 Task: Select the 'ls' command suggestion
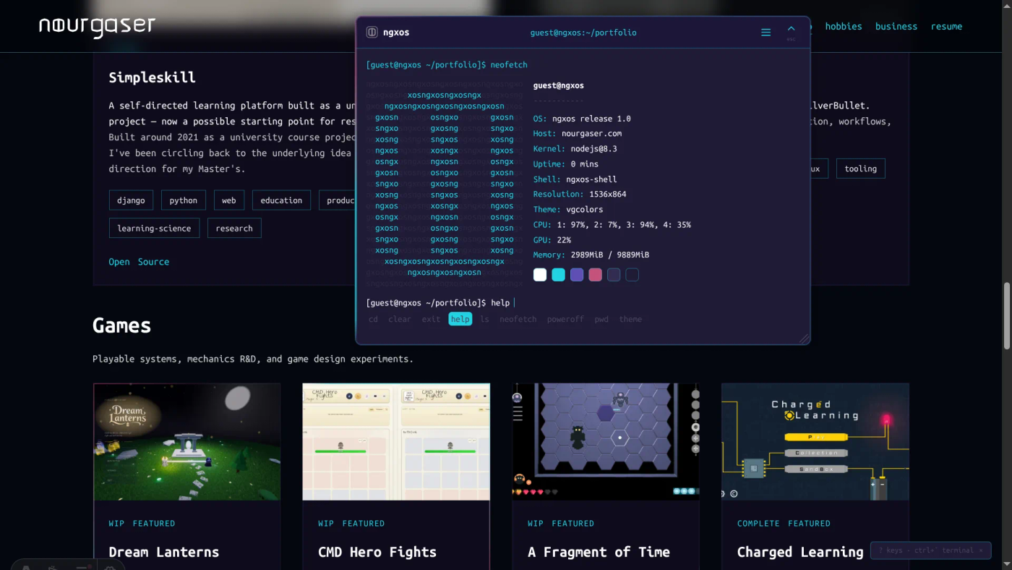coord(484,319)
